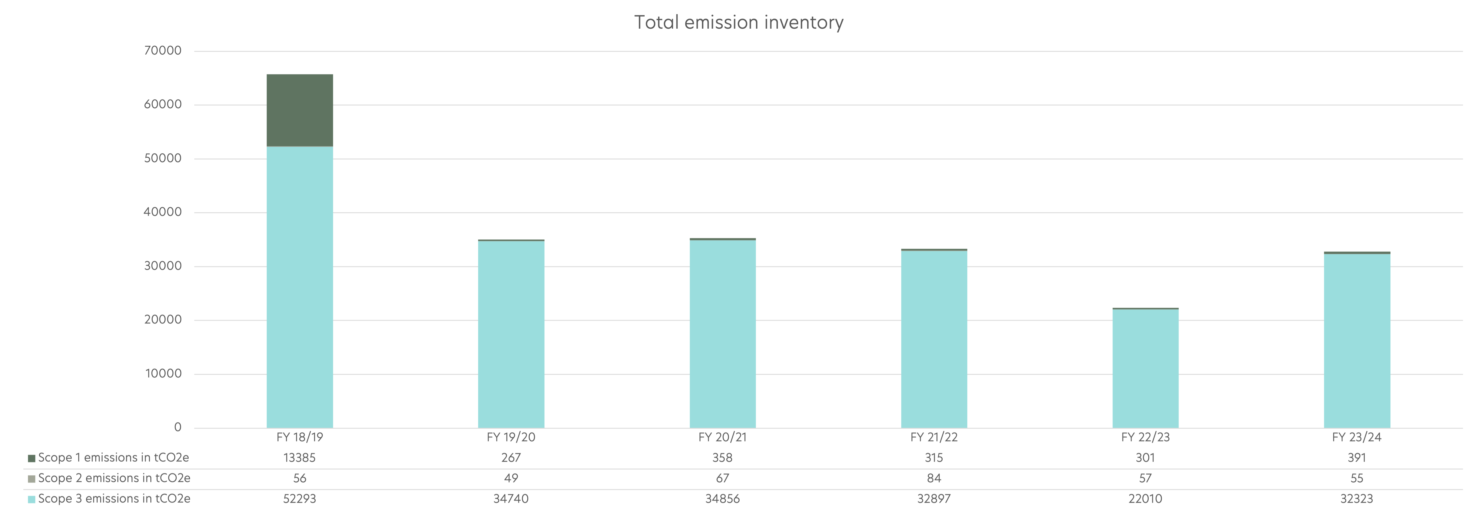Click the 70000 y-axis label

click(162, 51)
